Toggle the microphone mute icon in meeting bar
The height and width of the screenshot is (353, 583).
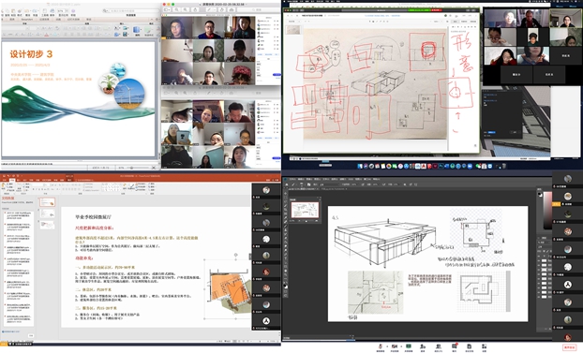point(380,346)
